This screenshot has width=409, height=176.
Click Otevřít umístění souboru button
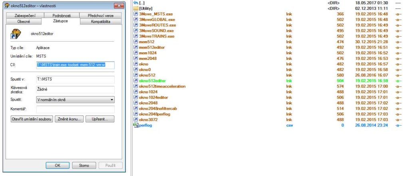point(31,119)
